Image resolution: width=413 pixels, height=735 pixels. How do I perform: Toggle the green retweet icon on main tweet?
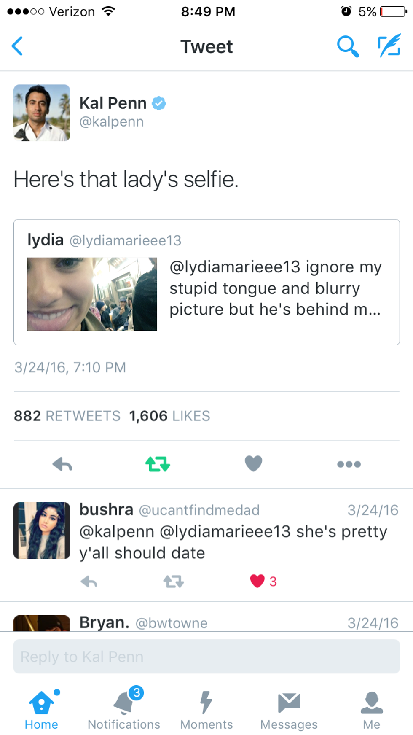tap(158, 464)
